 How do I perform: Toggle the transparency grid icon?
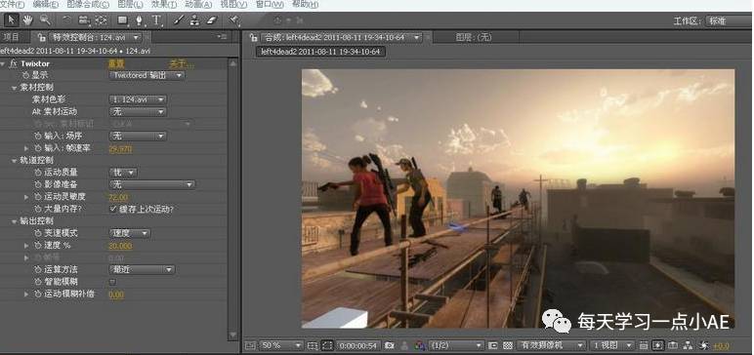[x=507, y=345]
